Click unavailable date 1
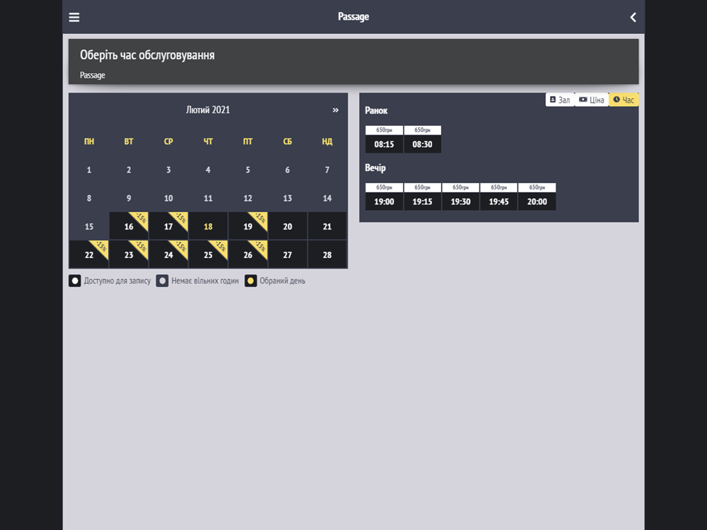This screenshot has width=707, height=530. coord(89,170)
